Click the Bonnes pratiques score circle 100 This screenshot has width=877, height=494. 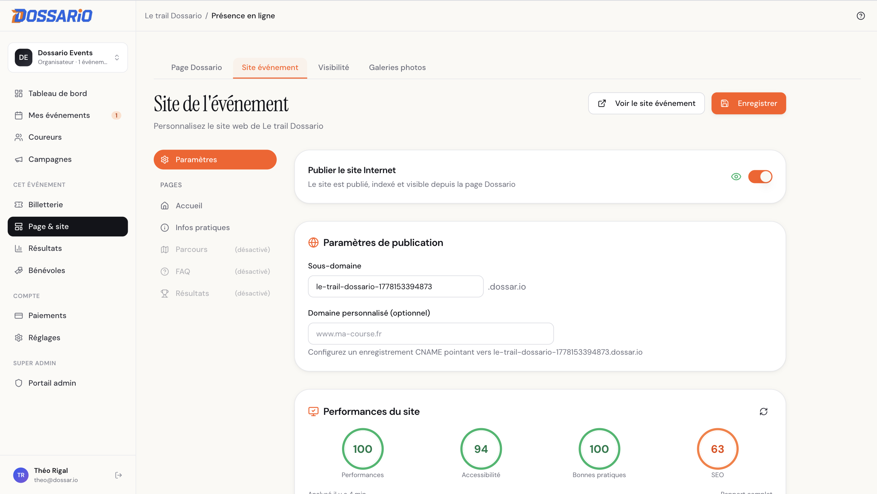599,449
